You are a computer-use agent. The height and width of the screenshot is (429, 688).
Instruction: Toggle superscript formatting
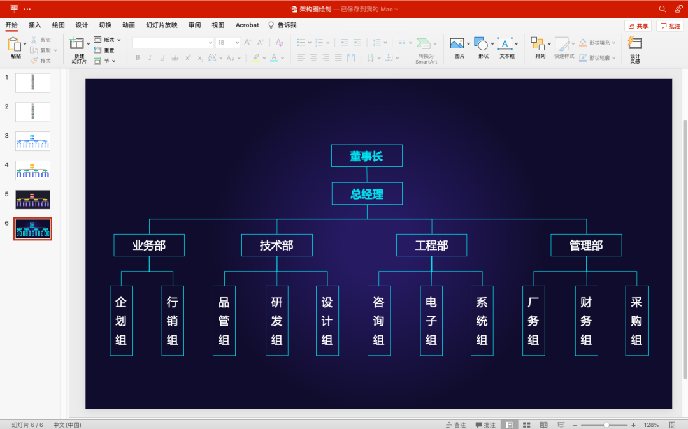coord(188,57)
